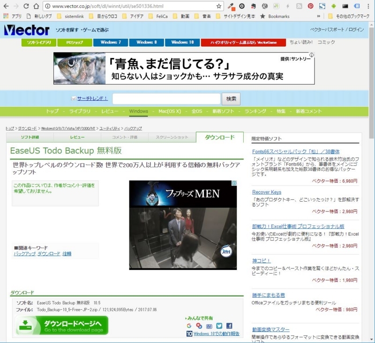Click the green Android extension icon
This screenshot has height=343, width=375.
[x=333, y=6]
